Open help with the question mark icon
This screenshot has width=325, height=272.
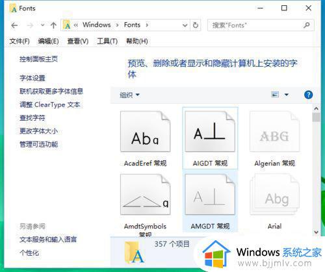tap(308, 95)
